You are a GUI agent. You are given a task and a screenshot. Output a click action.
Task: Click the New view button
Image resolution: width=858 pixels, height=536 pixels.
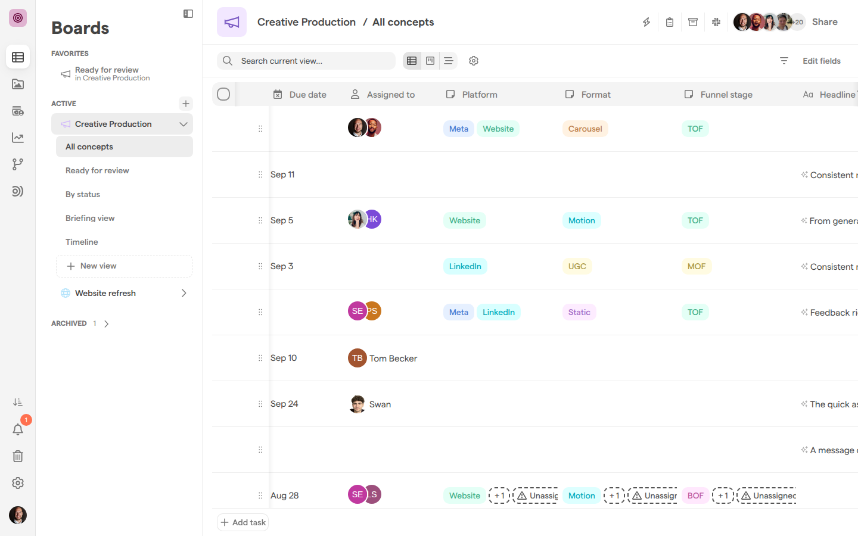pos(125,266)
